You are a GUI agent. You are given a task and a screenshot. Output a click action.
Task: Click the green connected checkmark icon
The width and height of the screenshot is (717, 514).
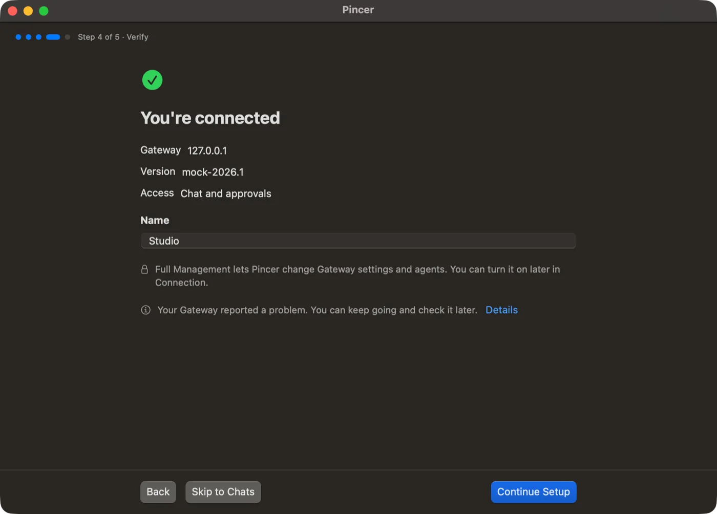tap(152, 80)
